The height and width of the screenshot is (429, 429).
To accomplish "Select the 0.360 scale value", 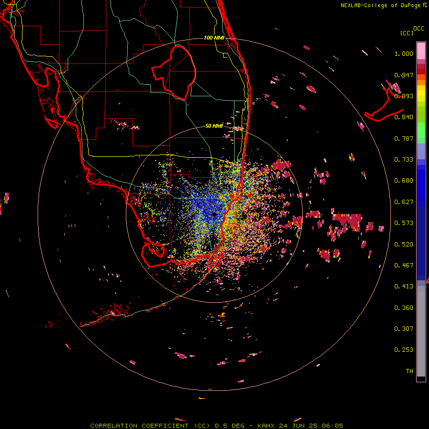I will point(404,308).
